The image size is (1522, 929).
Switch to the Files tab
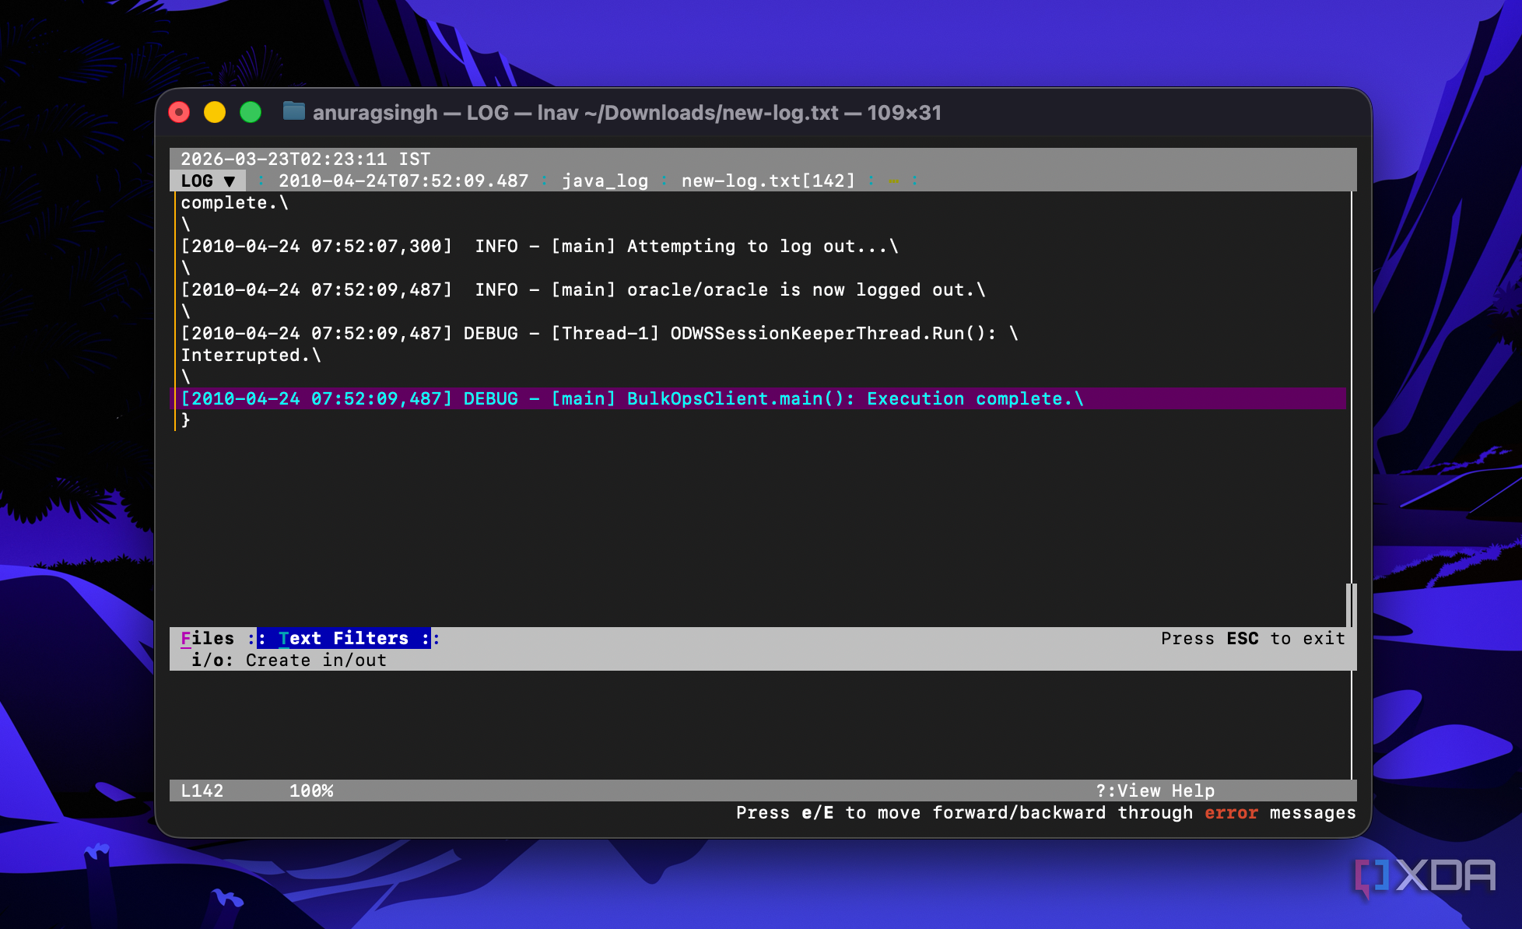click(x=208, y=638)
